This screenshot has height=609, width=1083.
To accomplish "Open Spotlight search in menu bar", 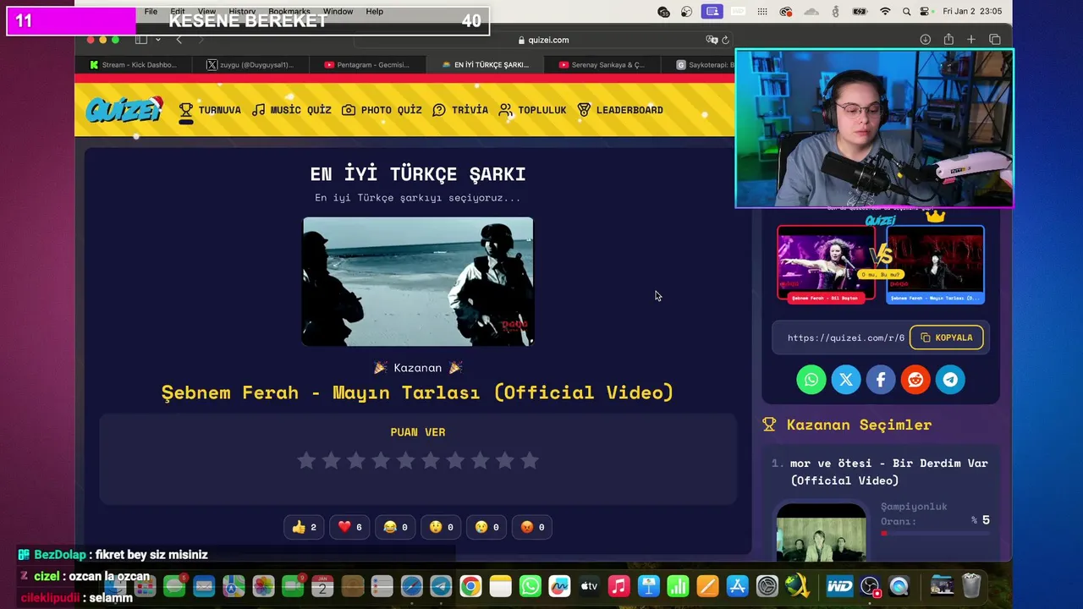I will [907, 12].
